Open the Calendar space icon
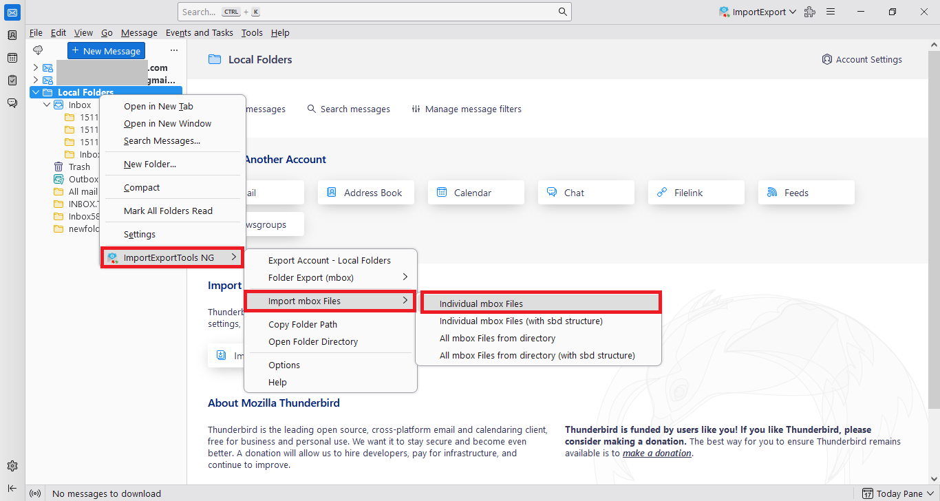940x501 pixels. tap(12, 58)
